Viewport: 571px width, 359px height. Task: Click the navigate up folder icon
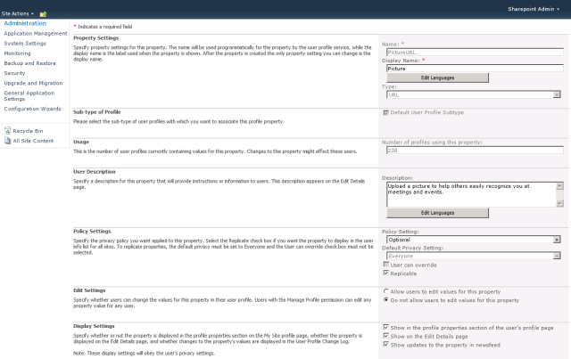click(43, 6)
